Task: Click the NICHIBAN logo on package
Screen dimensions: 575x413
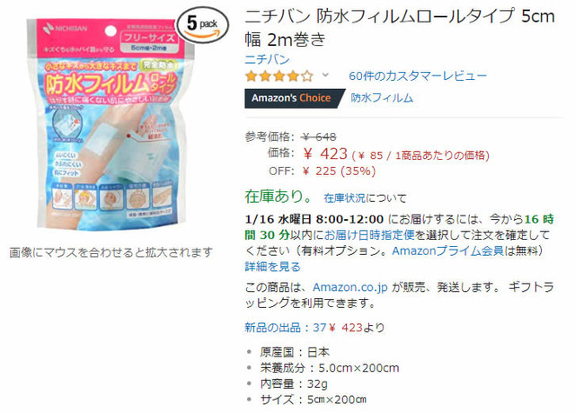Action: tap(65, 28)
